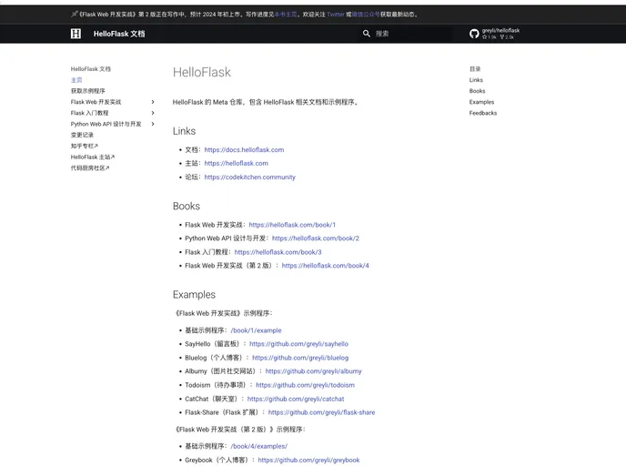Open 代码厨房社区 external sidebar link

click(x=90, y=168)
